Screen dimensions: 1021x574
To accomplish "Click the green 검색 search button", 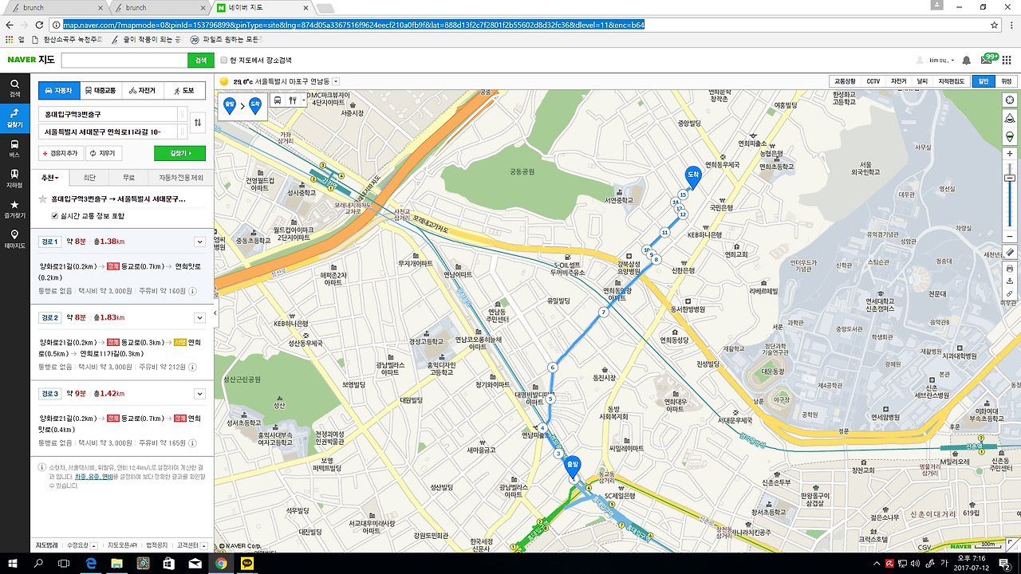I will (200, 60).
